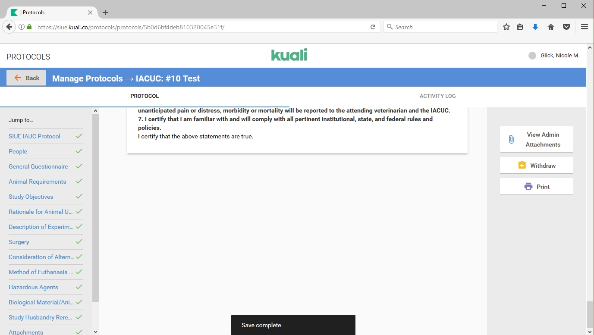594x335 pixels.
Task: Go to the Firefox home icon
Action: pyautogui.click(x=551, y=27)
